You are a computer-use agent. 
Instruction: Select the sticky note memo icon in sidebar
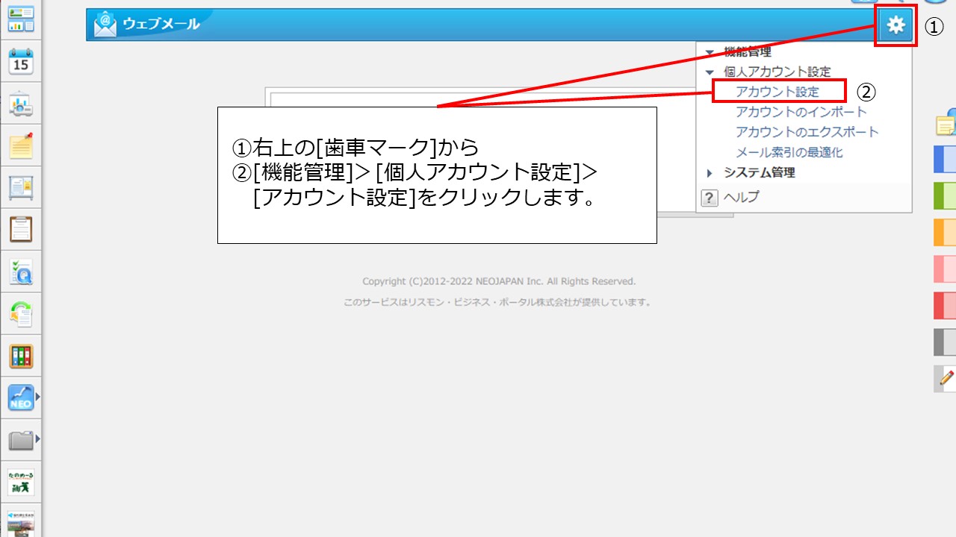click(20, 146)
